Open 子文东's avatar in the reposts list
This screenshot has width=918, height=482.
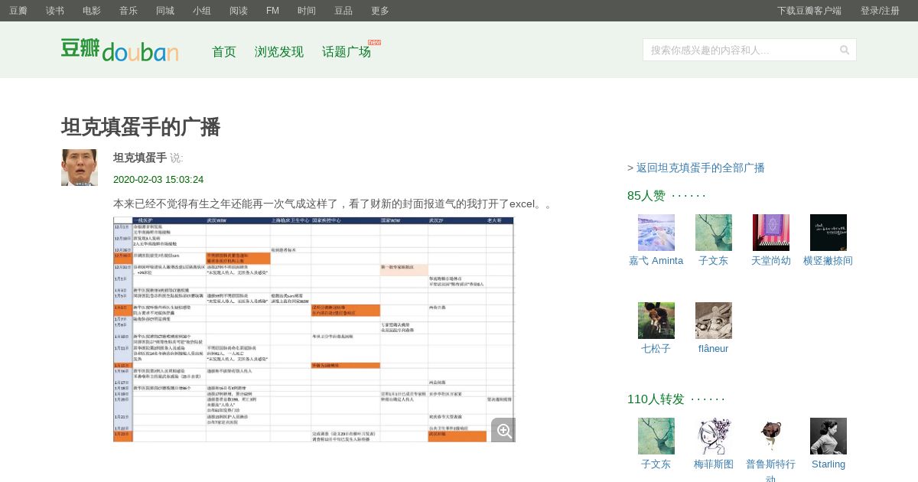pos(656,436)
